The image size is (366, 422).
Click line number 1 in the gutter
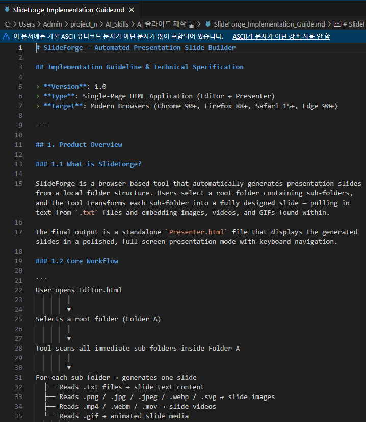(20, 47)
